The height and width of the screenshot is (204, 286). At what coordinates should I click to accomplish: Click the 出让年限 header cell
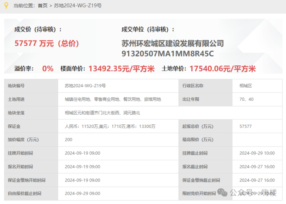tap(205, 99)
